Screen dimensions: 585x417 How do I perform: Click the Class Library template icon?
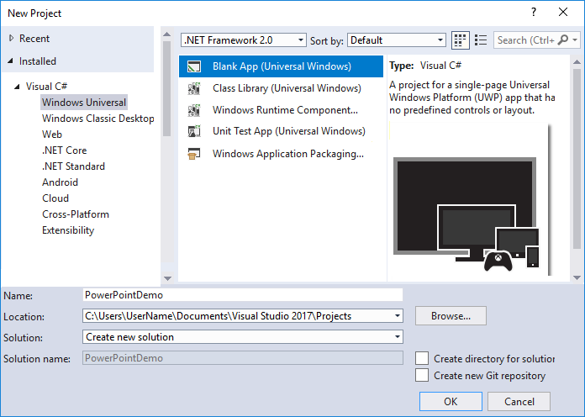194,88
